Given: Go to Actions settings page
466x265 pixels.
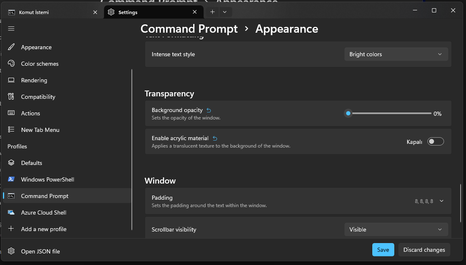Looking at the screenshot, I should [67, 113].
